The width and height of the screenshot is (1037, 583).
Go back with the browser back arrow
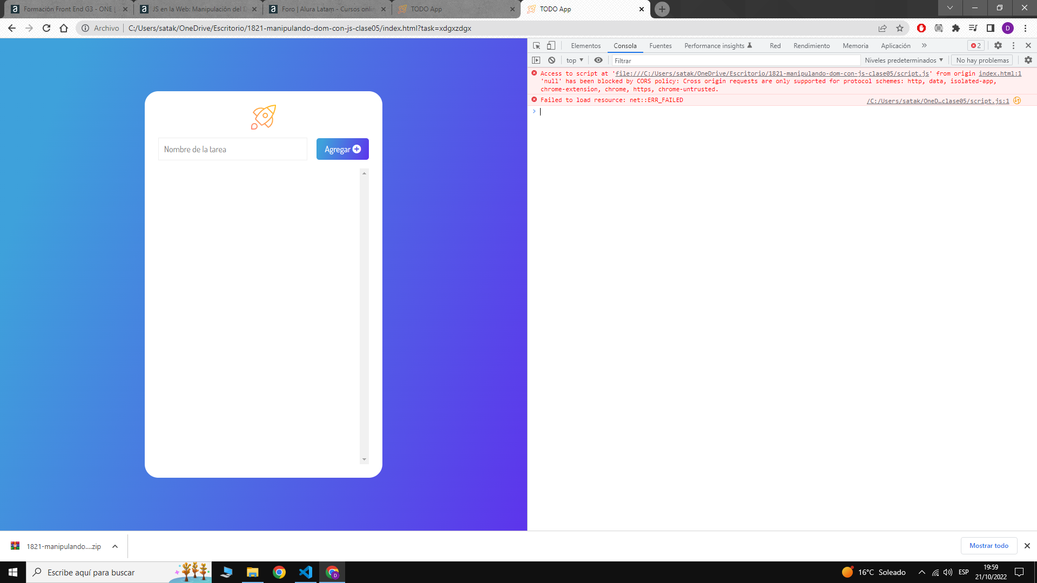[12, 28]
